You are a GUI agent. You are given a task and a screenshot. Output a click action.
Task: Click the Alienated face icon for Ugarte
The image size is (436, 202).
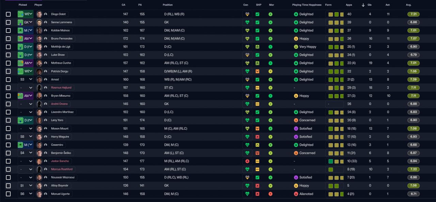click(x=296, y=194)
